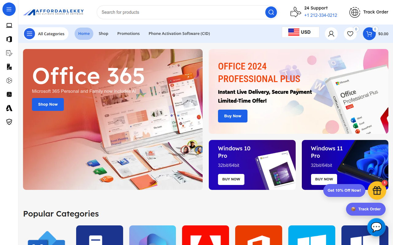Viewport: 393px width, 245px height.
Task: Click the notepad with pencil sidebar icon
Action: [9, 53]
